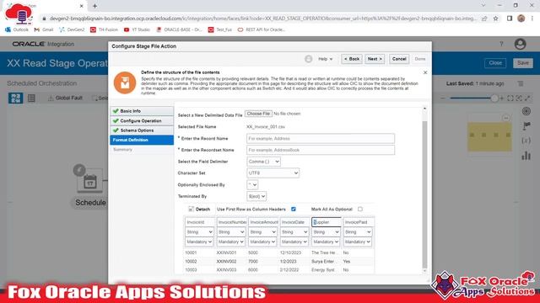Open the user profile avatar menu
This screenshot has width=540, height=303.
520,44
